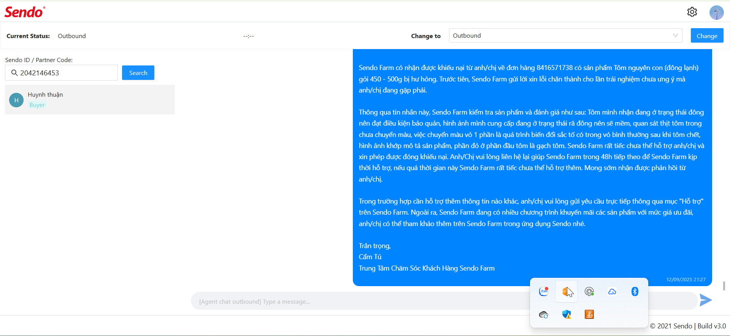
Task: Send the message with the paper plane icon
Action: pyautogui.click(x=706, y=300)
